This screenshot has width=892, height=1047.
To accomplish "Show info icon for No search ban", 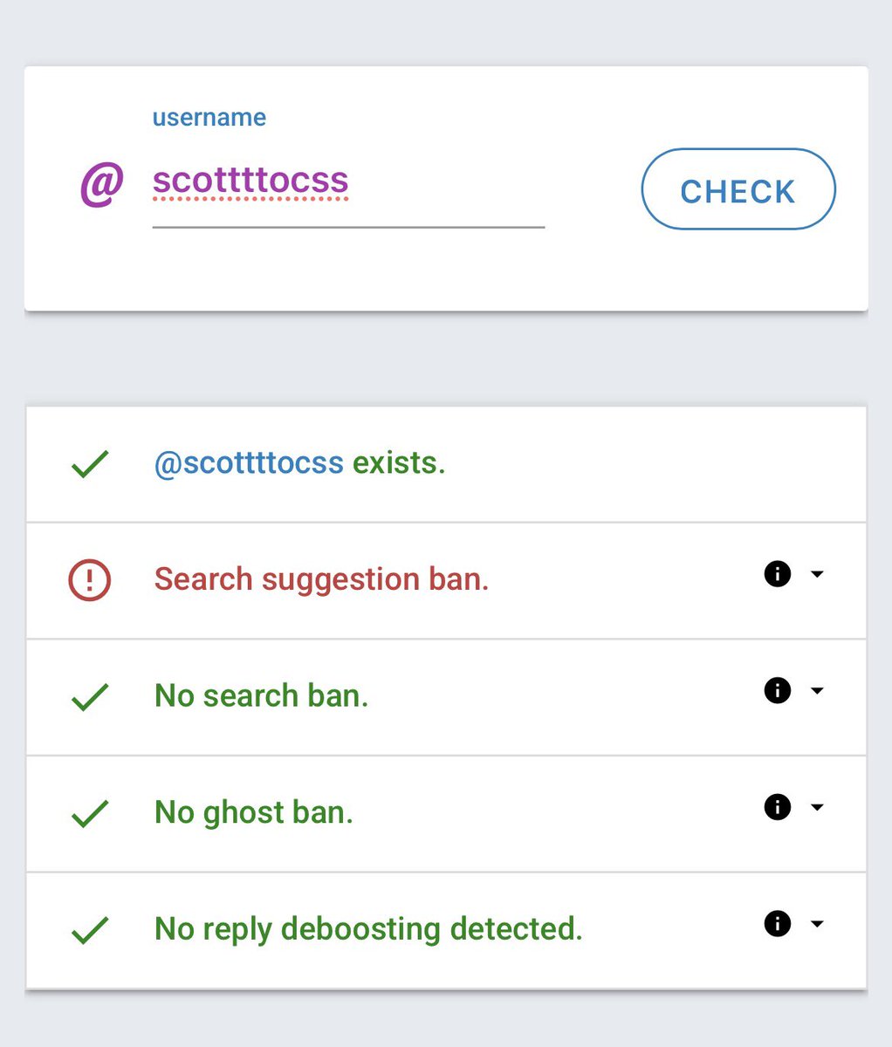I will (777, 691).
